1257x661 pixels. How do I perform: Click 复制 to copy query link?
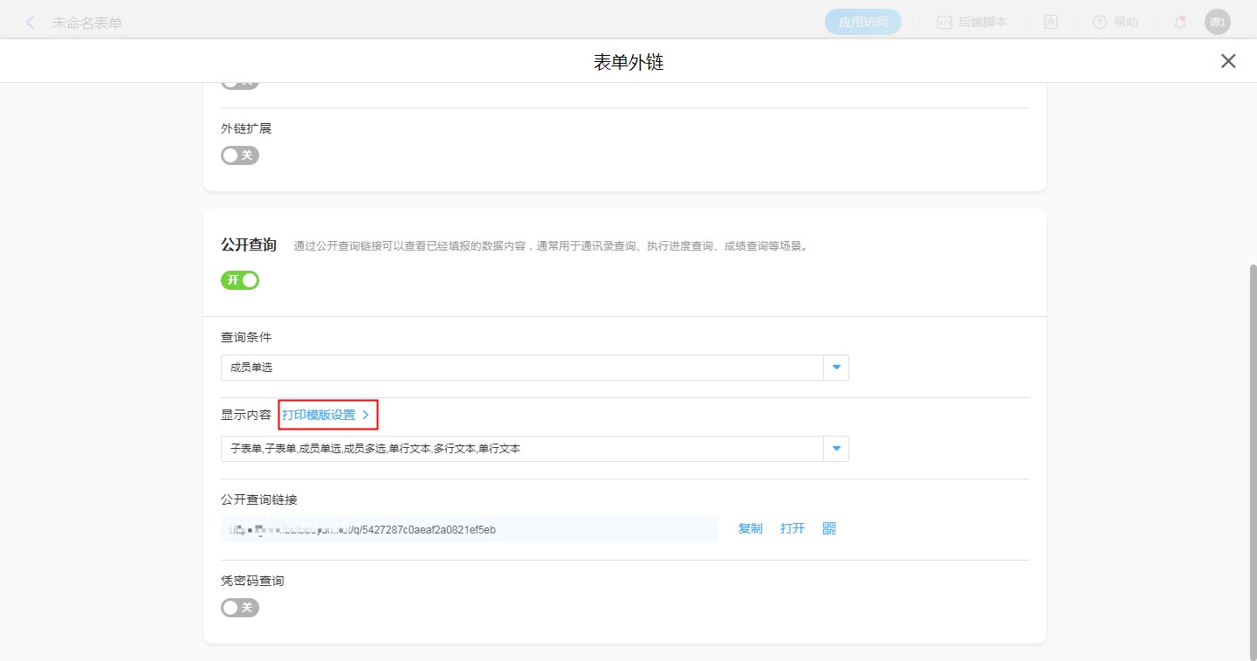(750, 528)
